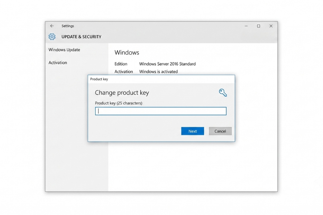The image size is (323, 215).
Task: Select Activation in the sidebar
Action: [x=58, y=63]
